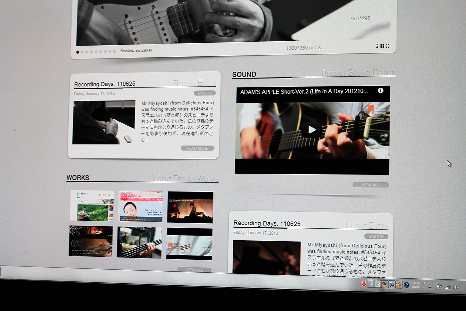The image size is (466, 311).
Task: Click the WORKS section heading
Action: point(78,178)
